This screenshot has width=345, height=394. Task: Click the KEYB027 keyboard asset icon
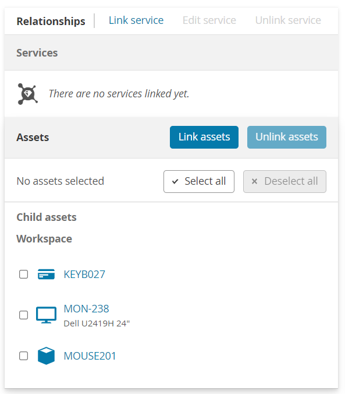[46, 274]
